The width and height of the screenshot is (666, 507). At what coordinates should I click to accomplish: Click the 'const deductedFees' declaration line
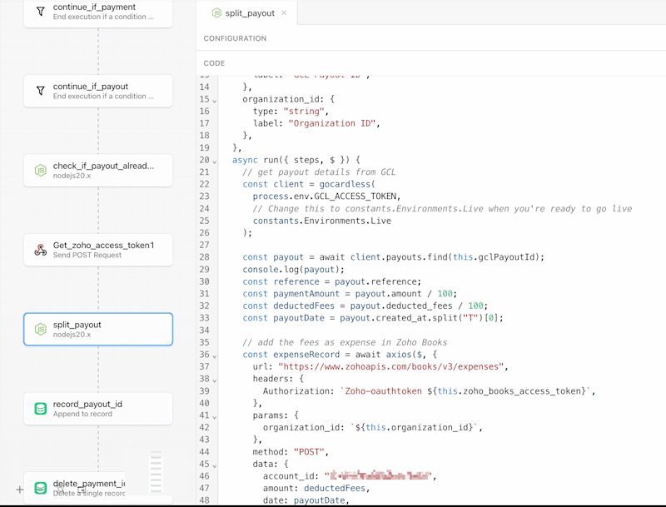pyautogui.click(x=365, y=306)
